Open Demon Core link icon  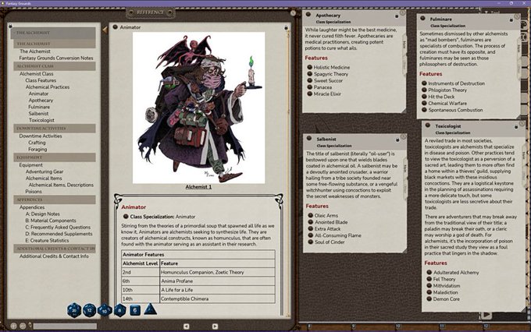(x=429, y=298)
